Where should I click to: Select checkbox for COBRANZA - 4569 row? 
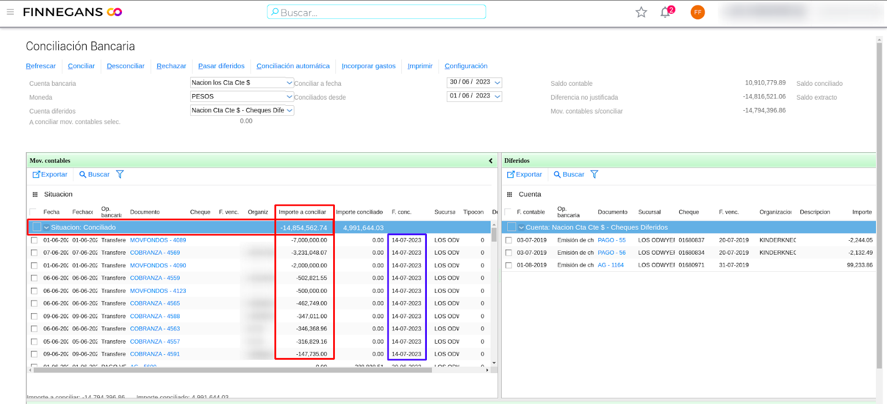[x=34, y=253]
